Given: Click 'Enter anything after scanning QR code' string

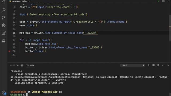Looking at the screenshot, I should [57, 14].
